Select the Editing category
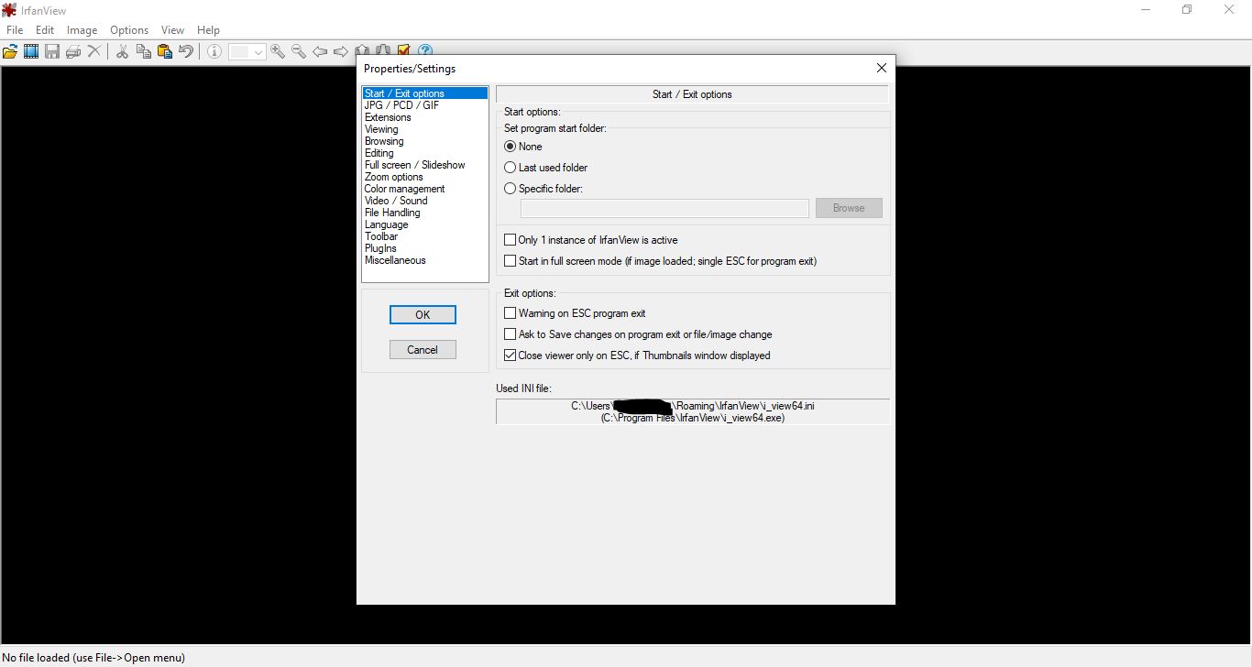The image size is (1252, 667). pyautogui.click(x=425, y=153)
